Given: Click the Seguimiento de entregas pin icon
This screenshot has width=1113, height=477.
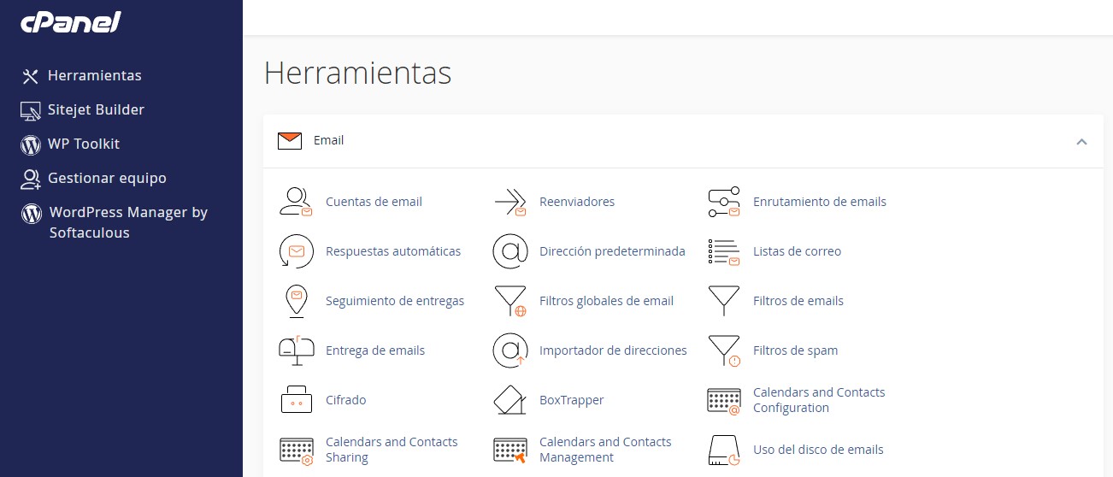Looking at the screenshot, I should [296, 301].
